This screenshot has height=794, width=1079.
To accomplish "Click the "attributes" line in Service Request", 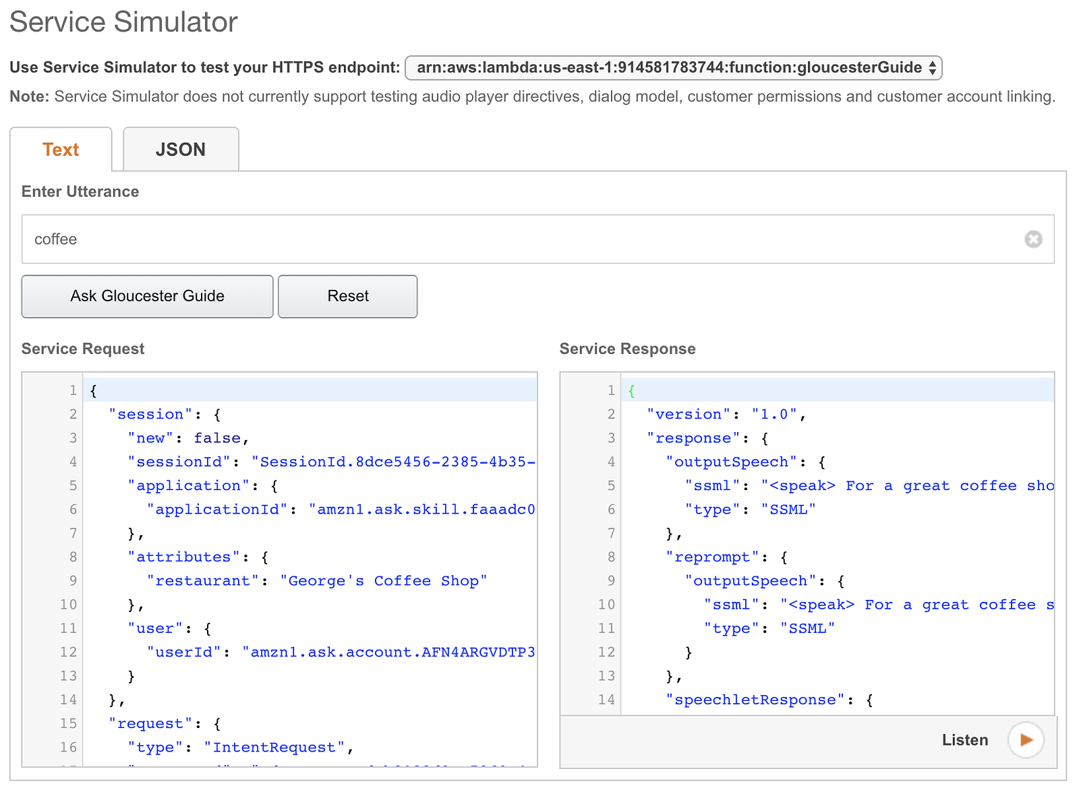I will tap(198, 557).
